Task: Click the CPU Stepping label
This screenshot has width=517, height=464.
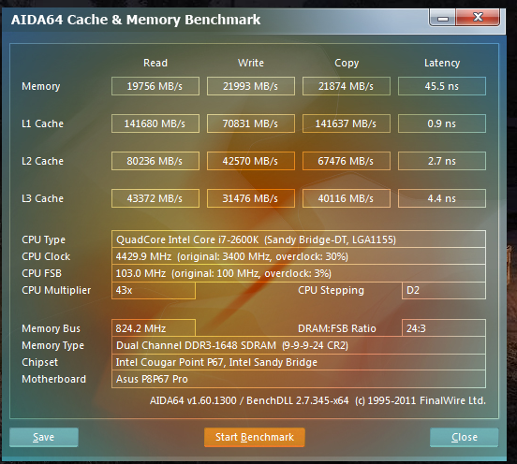Action: [x=331, y=290]
